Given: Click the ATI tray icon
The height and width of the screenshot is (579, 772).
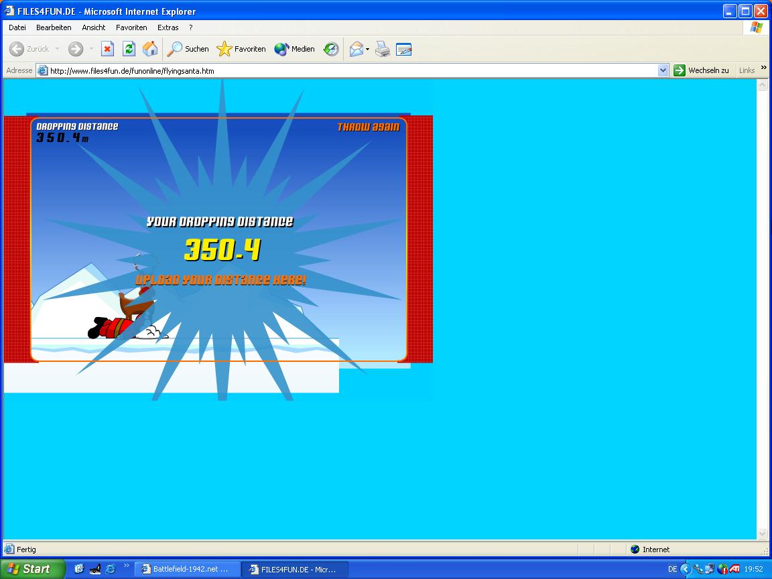Looking at the screenshot, I should coord(734,569).
